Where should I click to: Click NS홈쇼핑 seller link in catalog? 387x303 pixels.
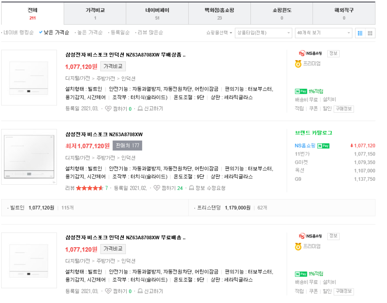point(305,146)
